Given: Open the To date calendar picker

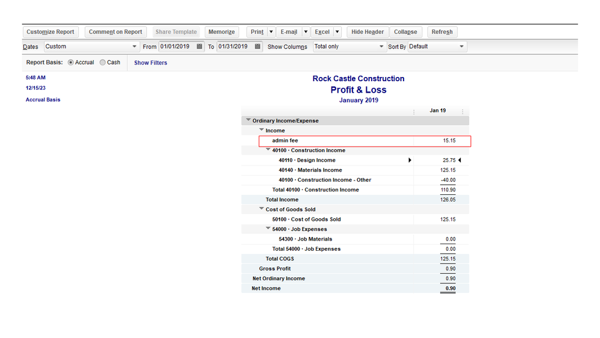Looking at the screenshot, I should (258, 46).
